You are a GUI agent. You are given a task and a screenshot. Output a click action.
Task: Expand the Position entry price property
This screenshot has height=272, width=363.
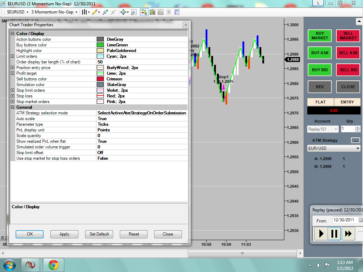pyautogui.click(x=13, y=68)
